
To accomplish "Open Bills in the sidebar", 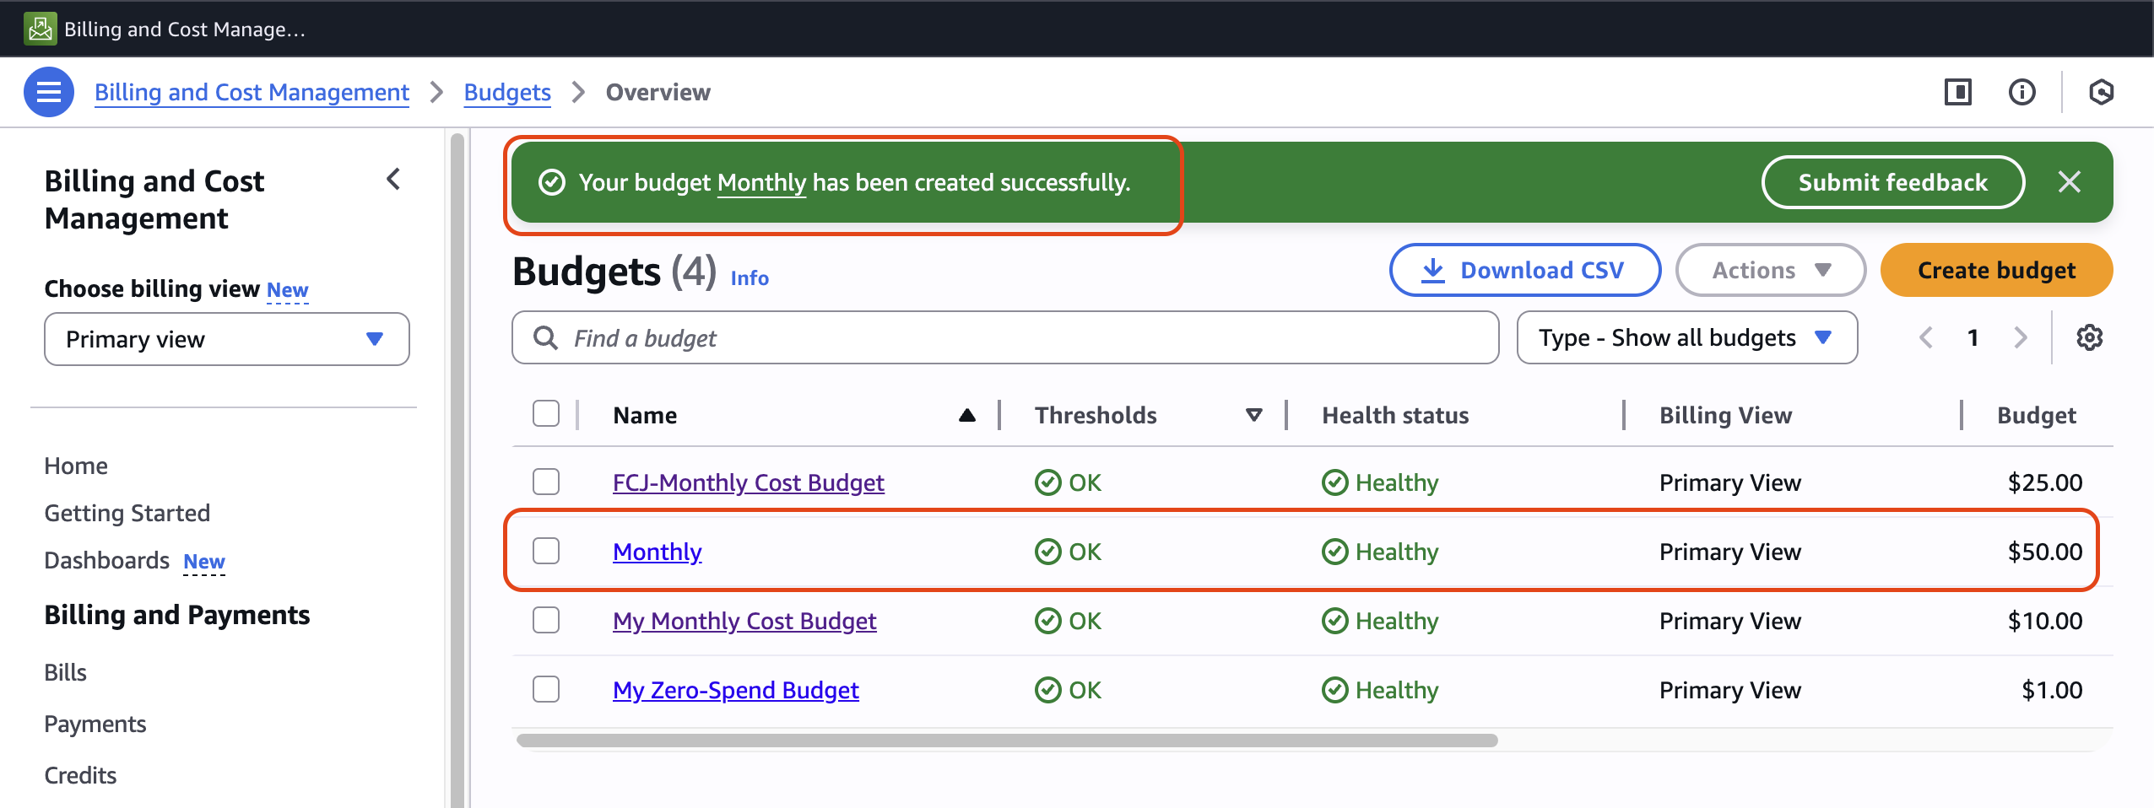I will point(65,672).
